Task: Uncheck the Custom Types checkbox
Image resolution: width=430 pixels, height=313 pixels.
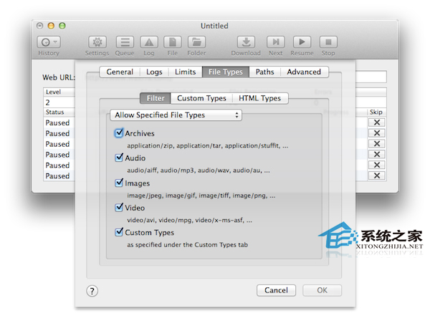Action: (119, 232)
